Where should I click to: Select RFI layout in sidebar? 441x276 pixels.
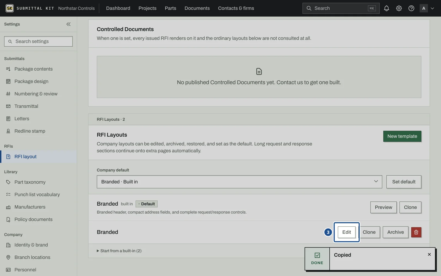[x=38, y=157]
